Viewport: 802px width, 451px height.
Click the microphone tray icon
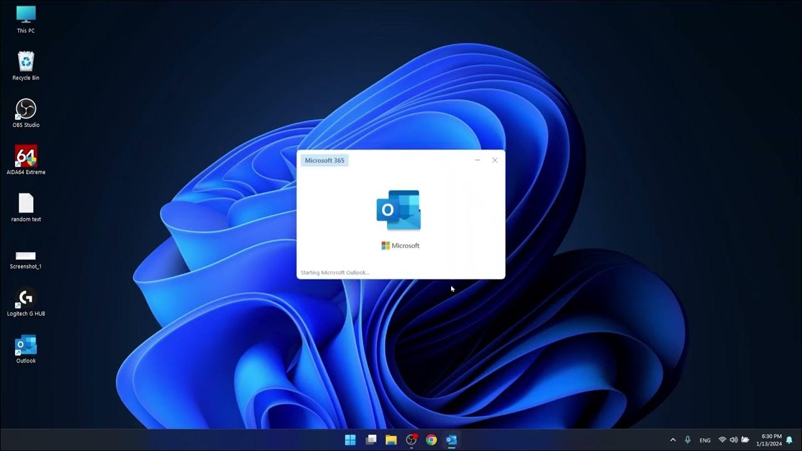pyautogui.click(x=688, y=440)
